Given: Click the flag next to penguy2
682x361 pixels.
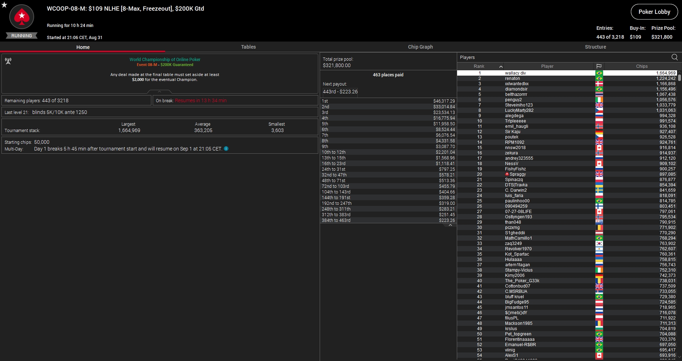Looking at the screenshot, I should pos(599,100).
